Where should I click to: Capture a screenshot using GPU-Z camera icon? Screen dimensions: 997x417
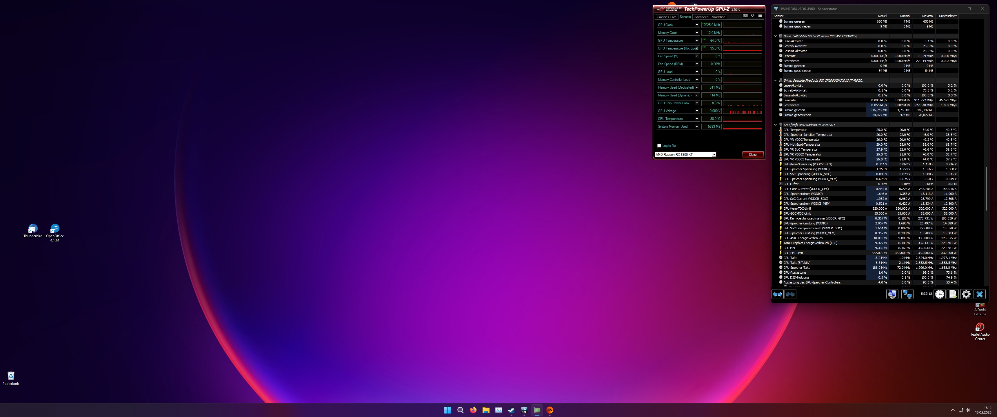tap(745, 15)
